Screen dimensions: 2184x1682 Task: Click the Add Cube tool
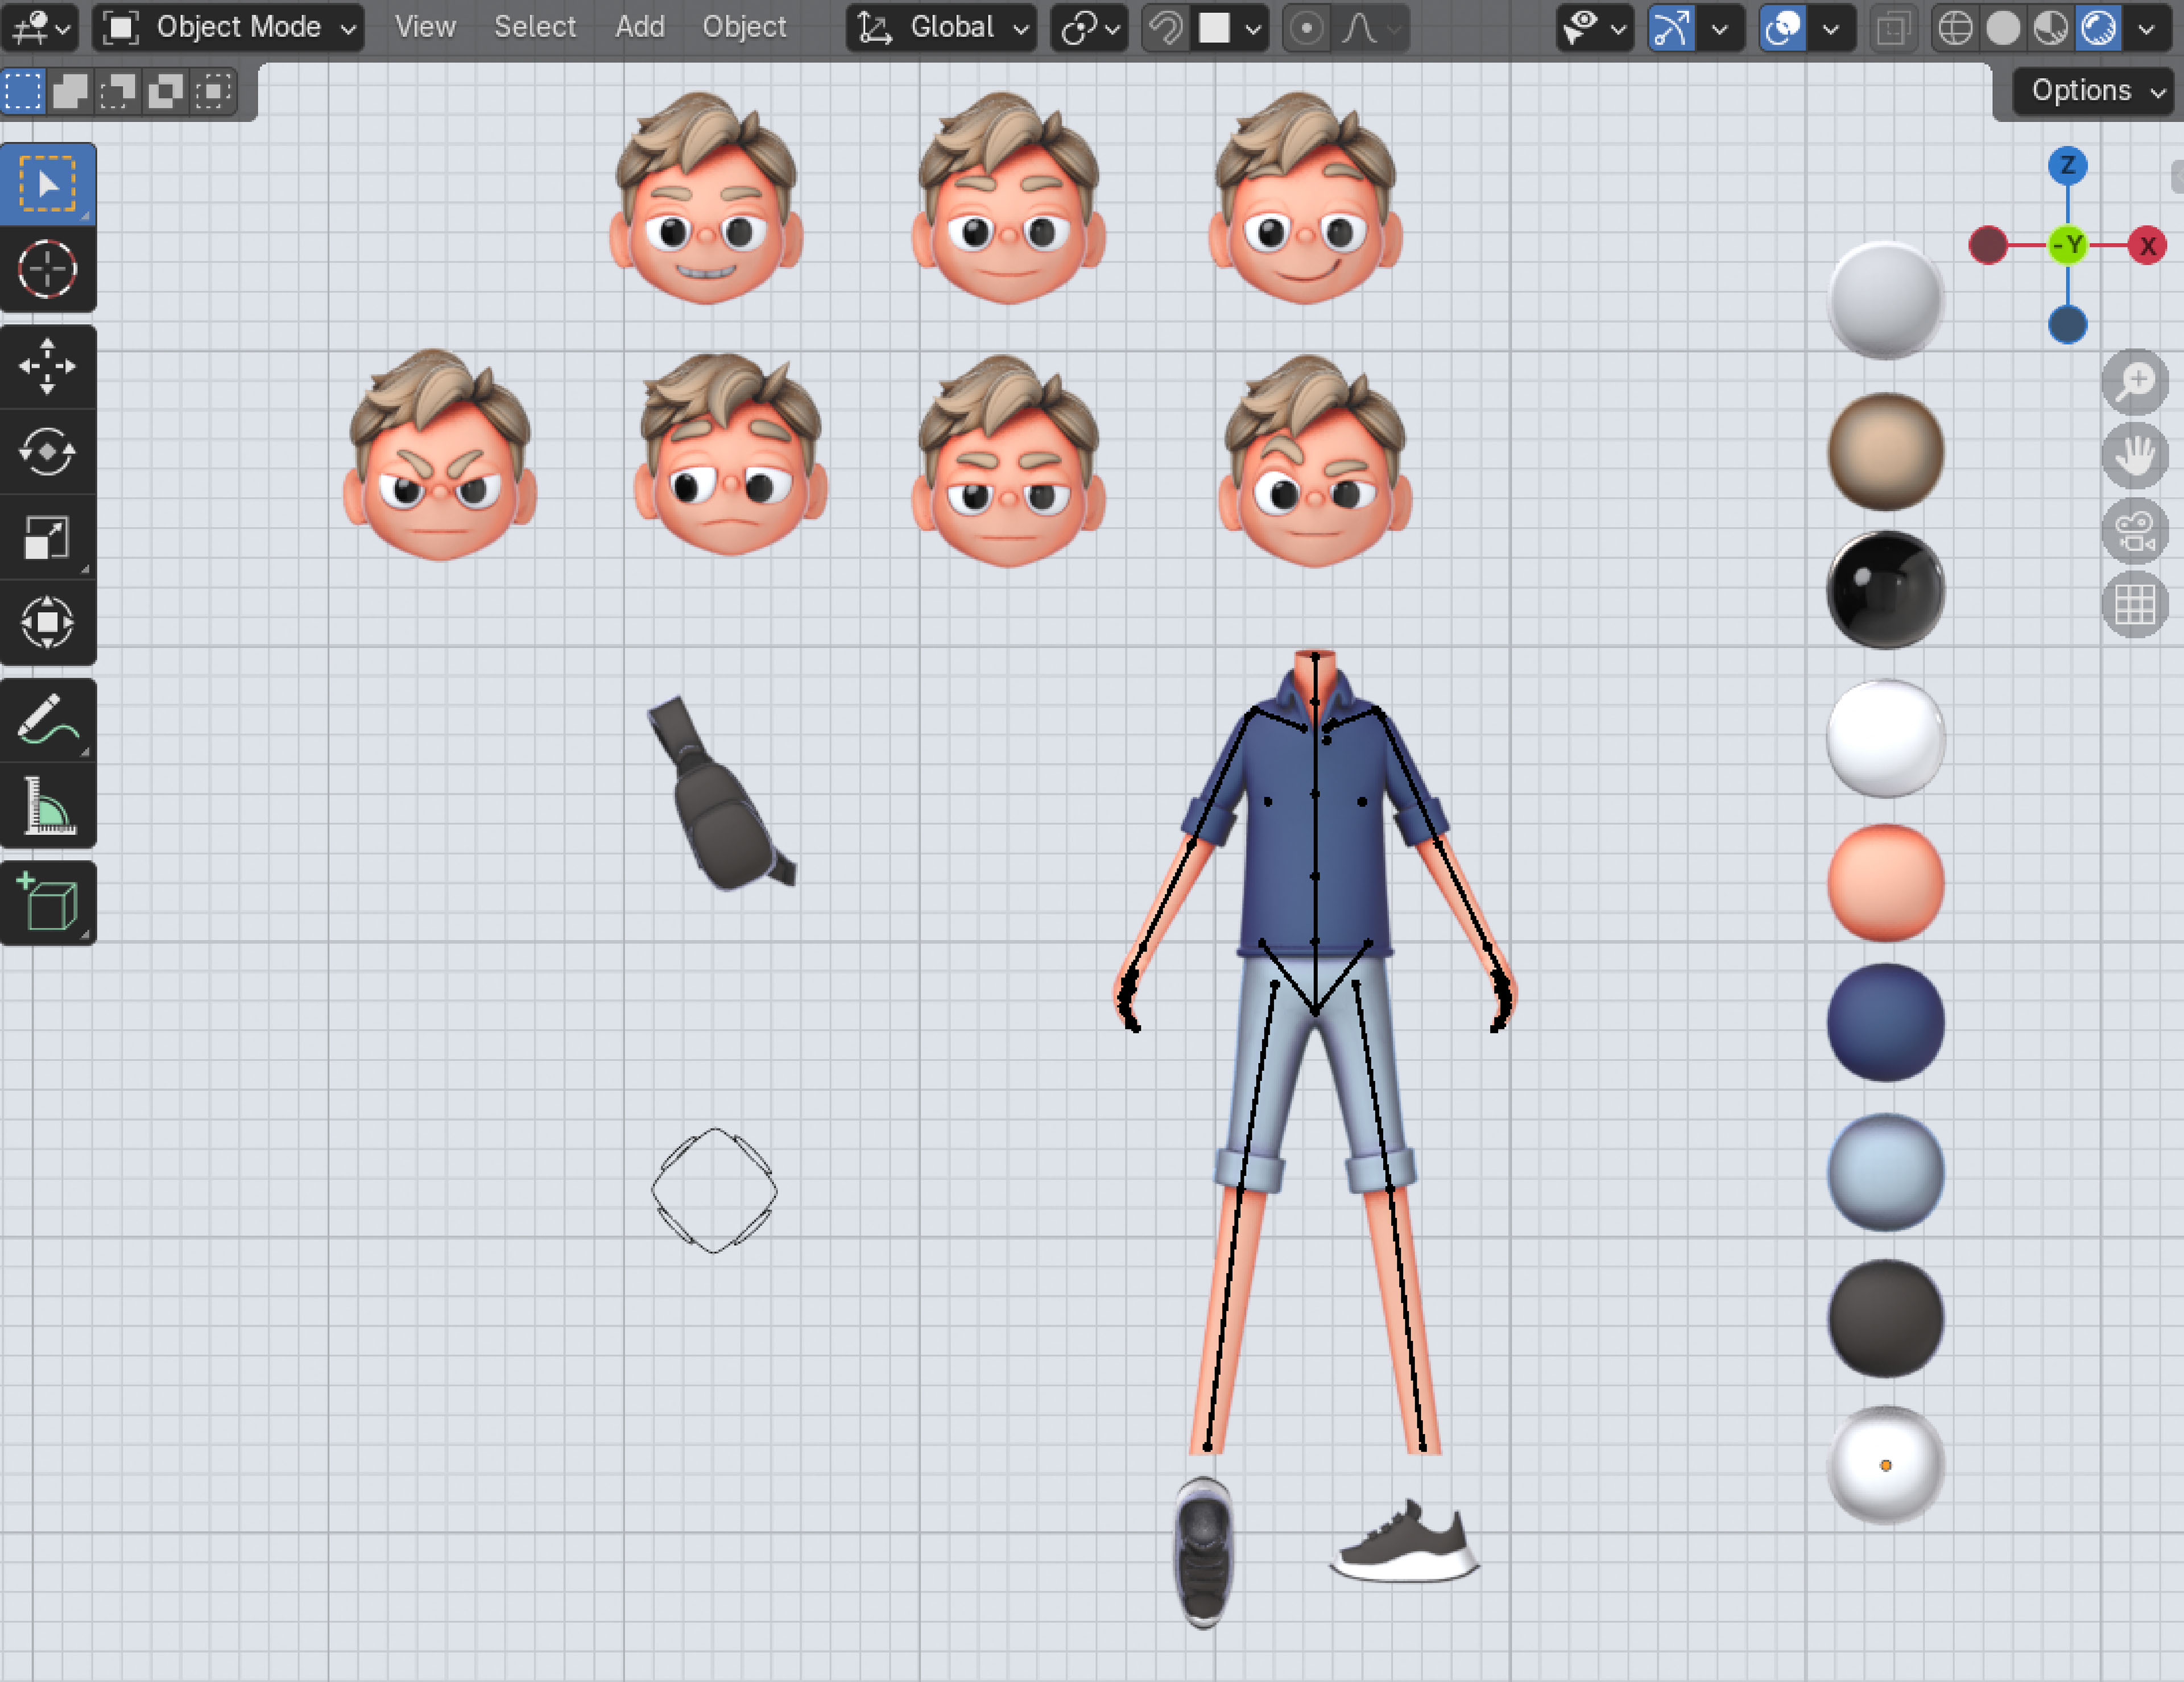coord(47,903)
